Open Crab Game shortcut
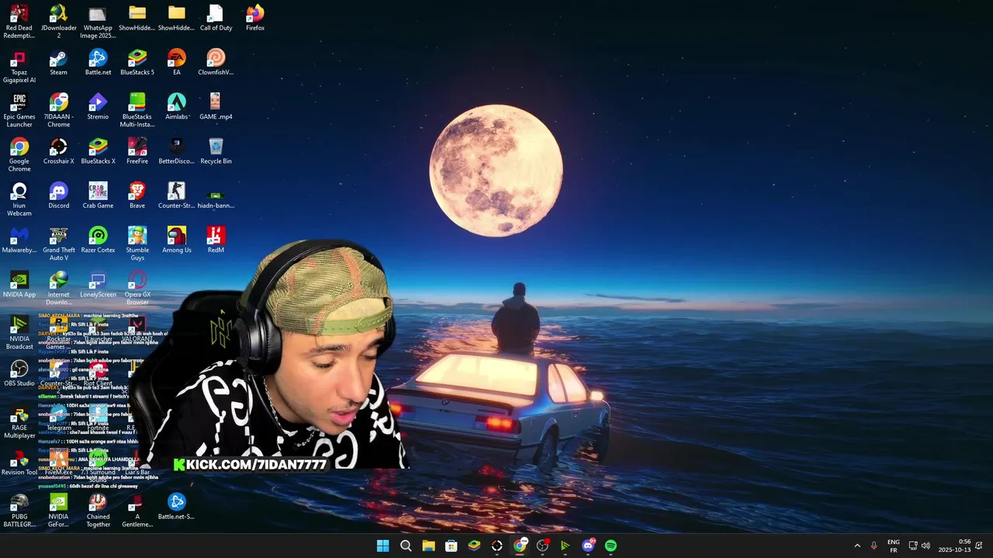 point(98,195)
